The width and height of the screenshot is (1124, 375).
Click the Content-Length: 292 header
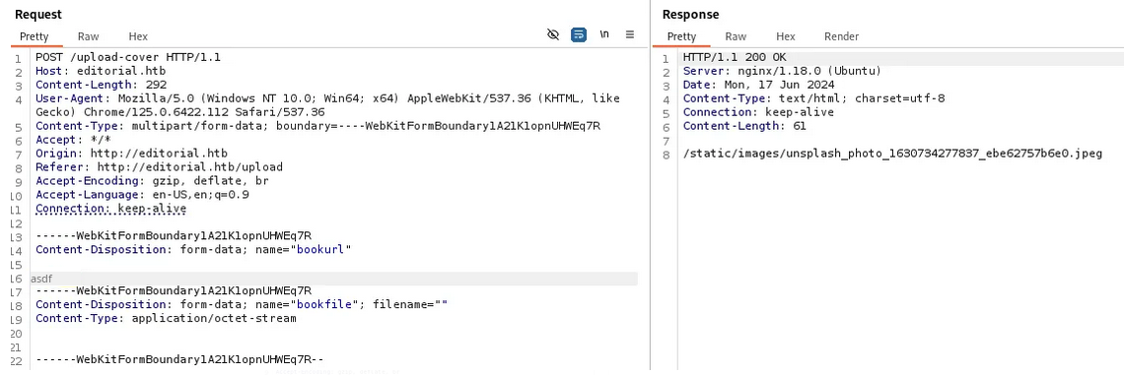(102, 85)
